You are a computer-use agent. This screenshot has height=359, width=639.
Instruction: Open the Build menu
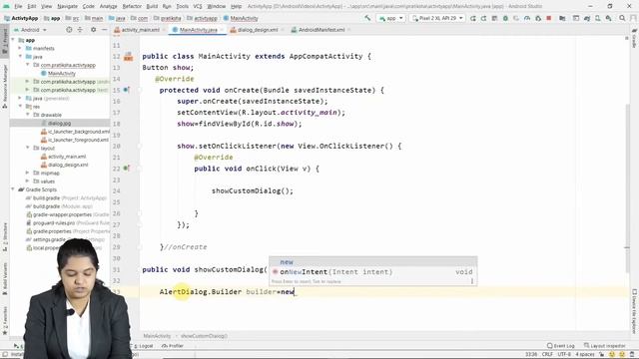click(x=152, y=6)
